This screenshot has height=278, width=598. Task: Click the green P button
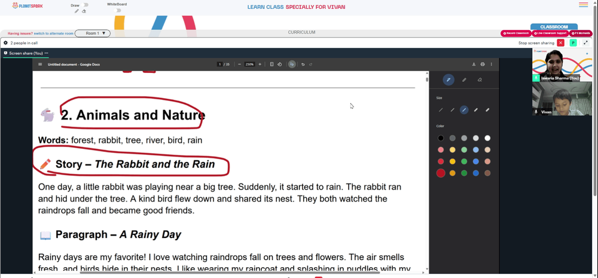(x=573, y=42)
